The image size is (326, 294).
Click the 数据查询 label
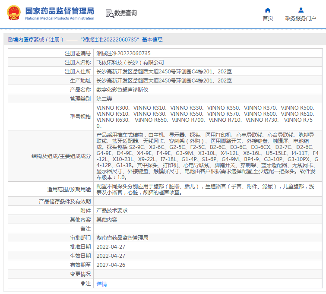coord(126,13)
